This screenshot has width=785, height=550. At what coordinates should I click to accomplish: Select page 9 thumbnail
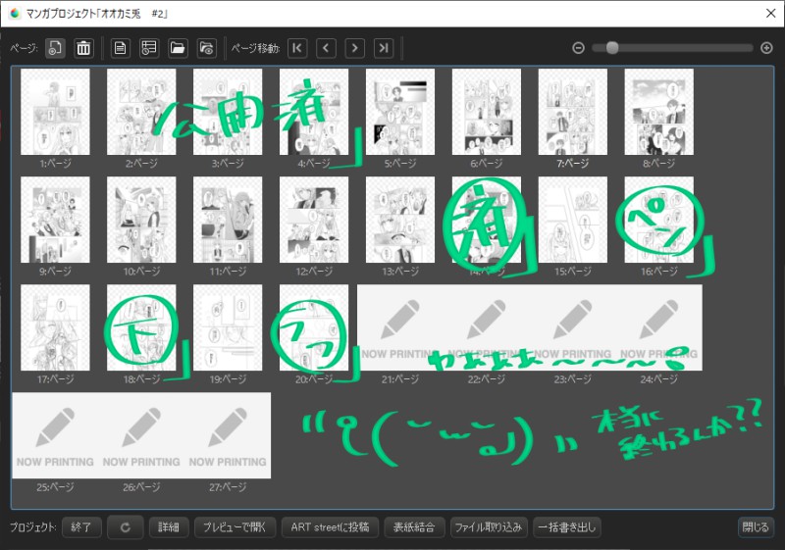click(55, 220)
